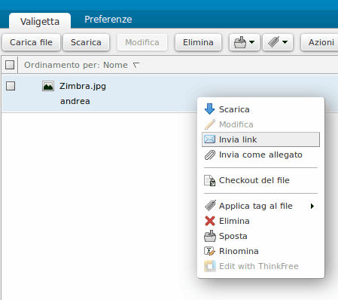Screen dimensions: 338x300
Task: Tick the select-all checkbox in list header
Action: point(10,65)
